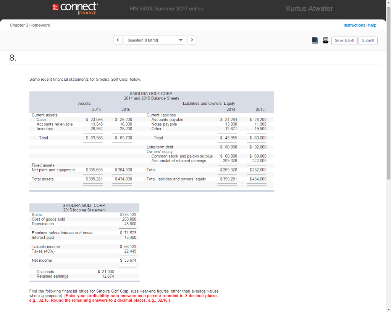Open the instructions link
This screenshot has width=391, height=312.
tap(354, 25)
